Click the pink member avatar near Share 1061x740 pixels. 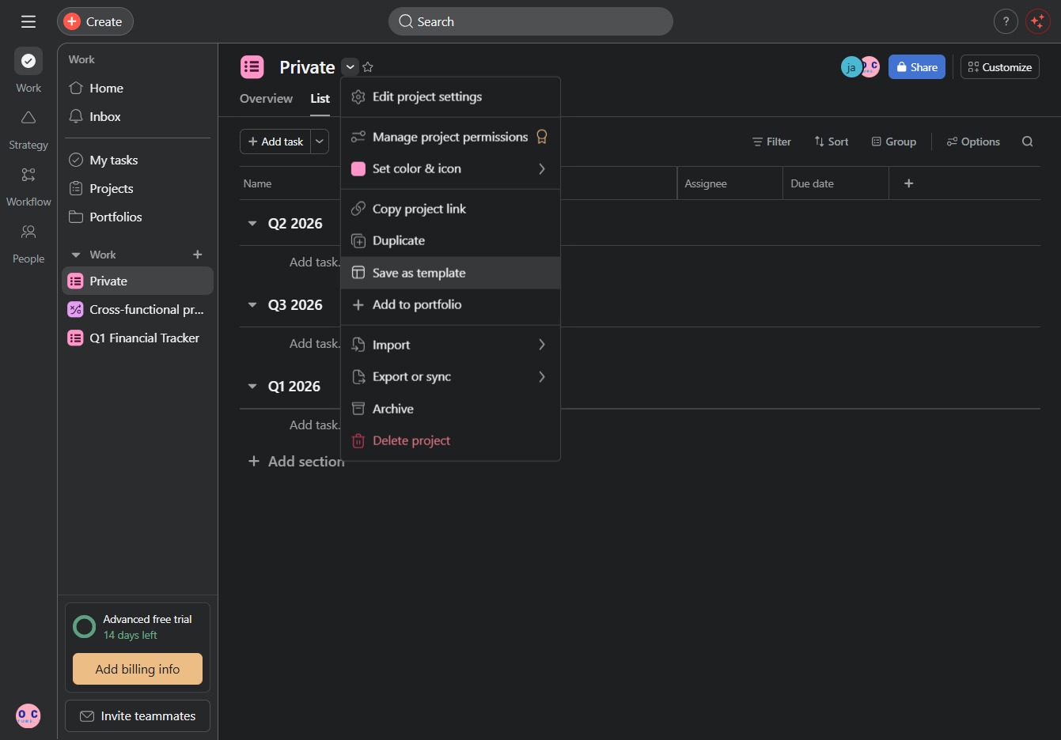pyautogui.click(x=870, y=67)
